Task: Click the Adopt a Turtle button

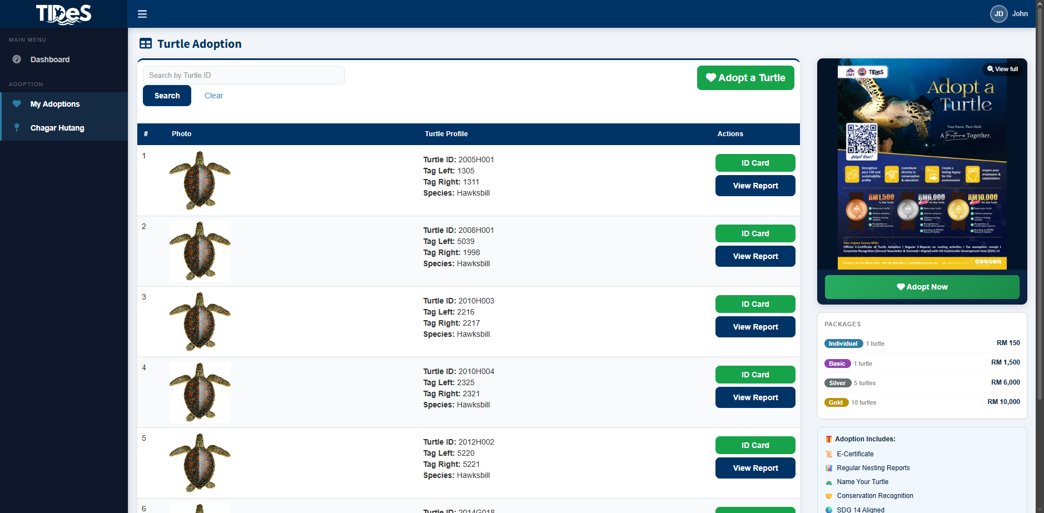Action: [x=745, y=78]
